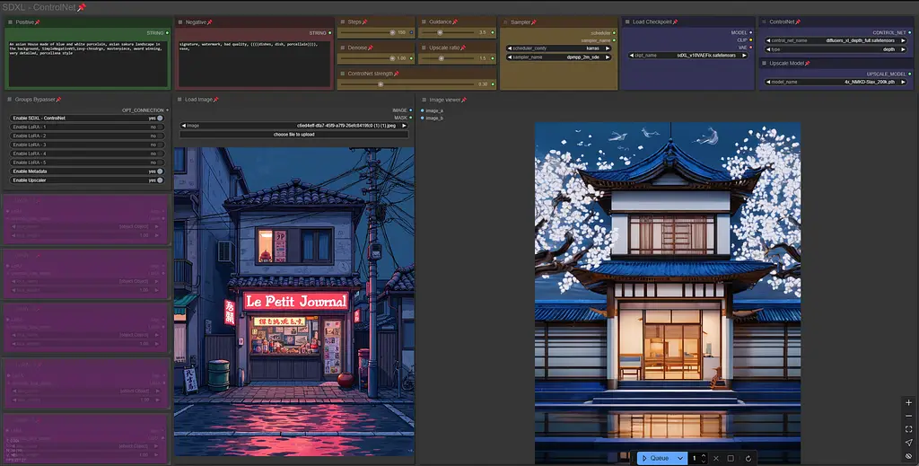
Task: Zoom in with the plus canvas icon
Action: [908, 403]
